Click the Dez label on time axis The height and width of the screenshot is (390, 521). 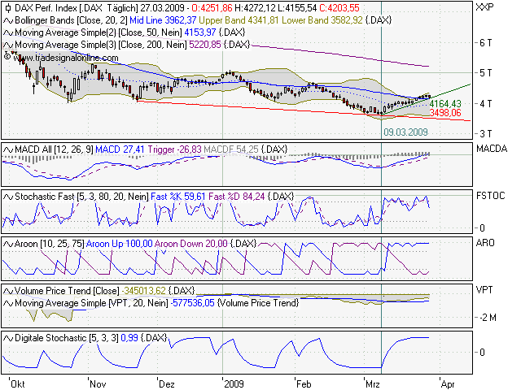pos(167,384)
